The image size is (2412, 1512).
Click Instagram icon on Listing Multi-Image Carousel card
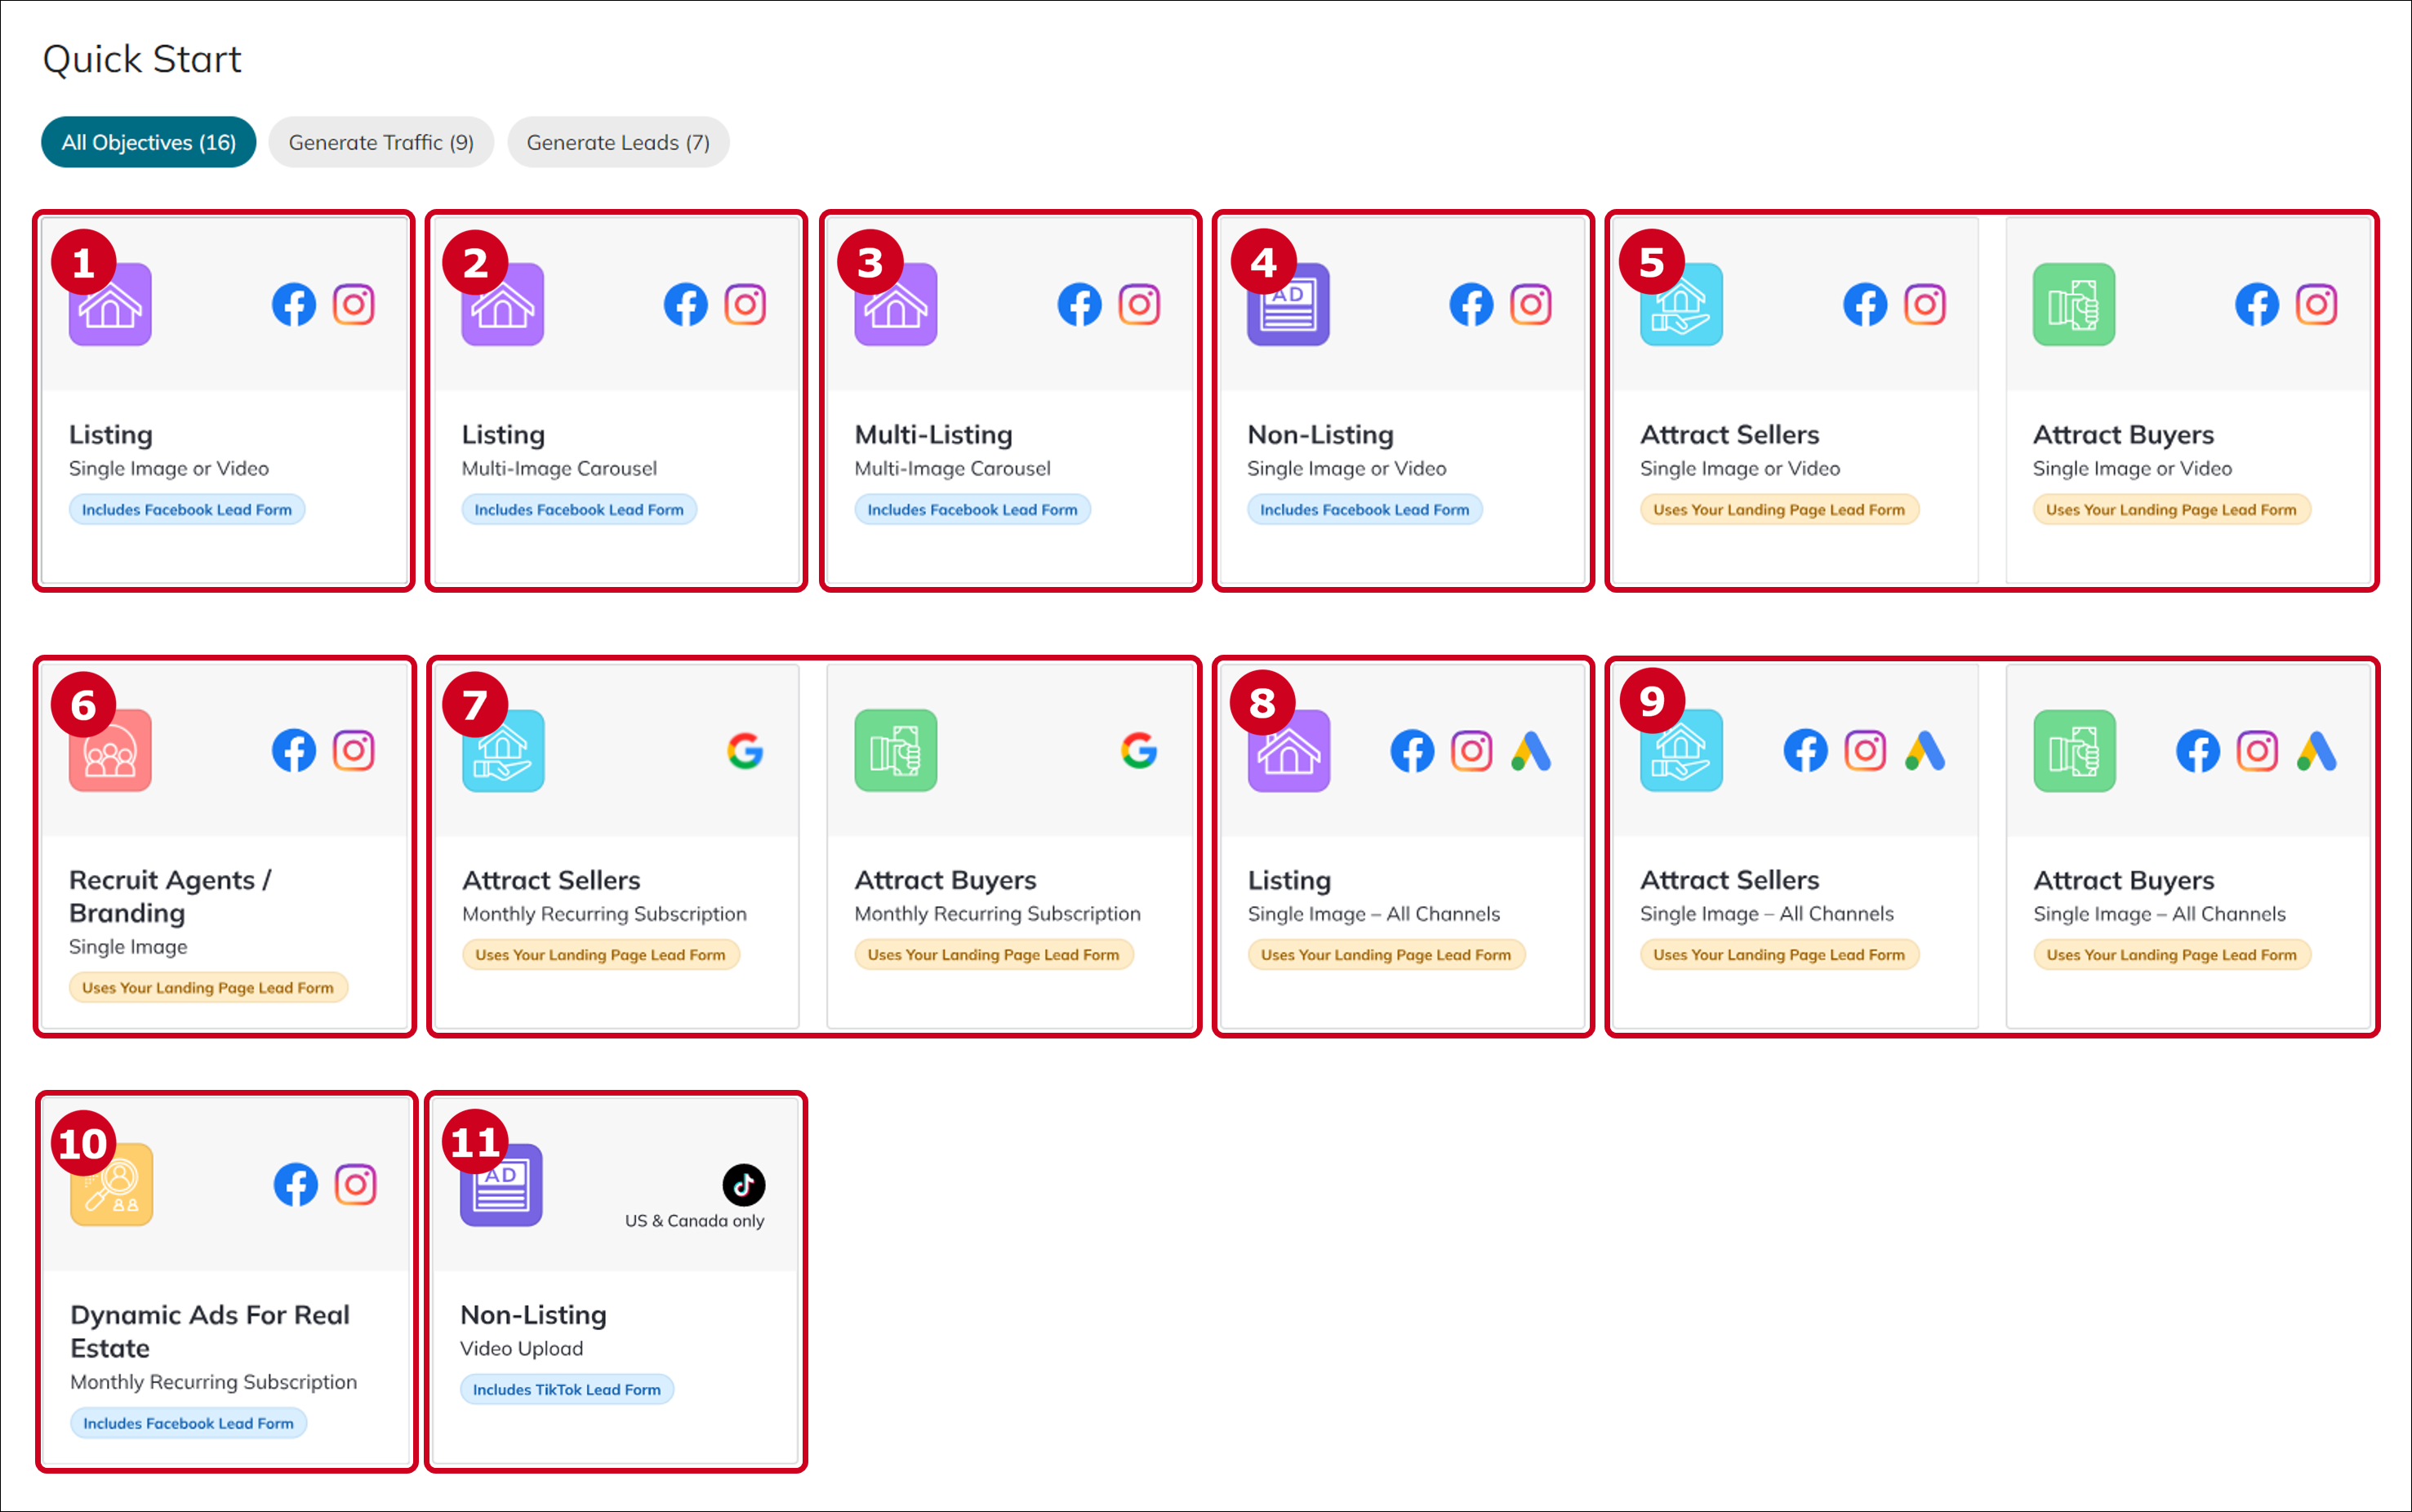click(x=745, y=304)
